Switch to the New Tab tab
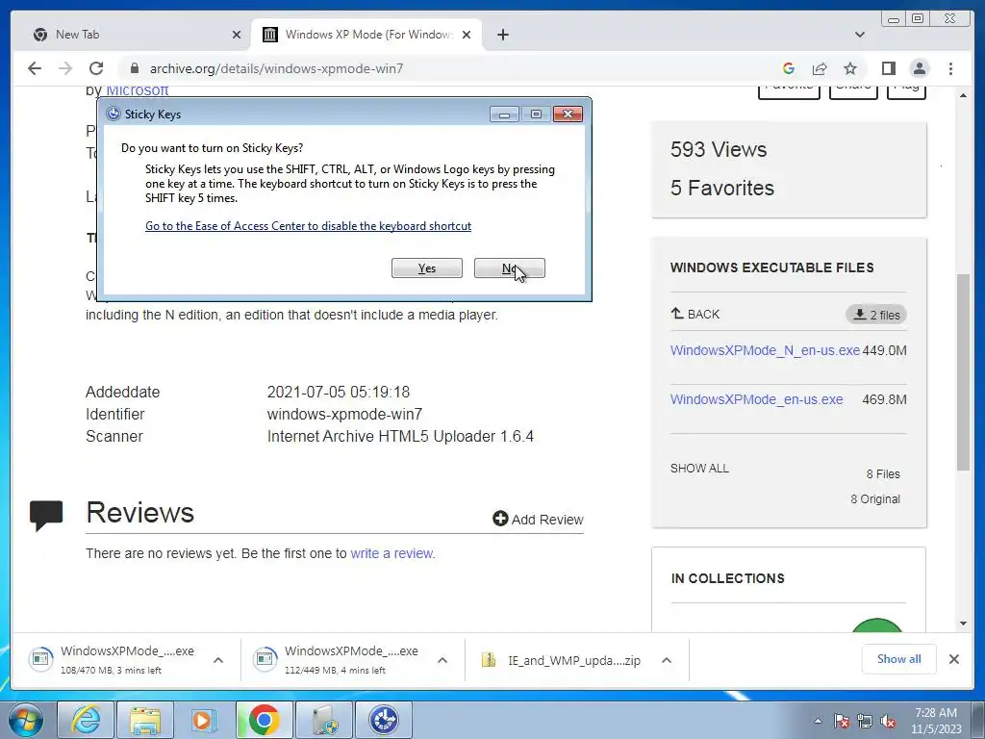The image size is (985, 739). 136,35
